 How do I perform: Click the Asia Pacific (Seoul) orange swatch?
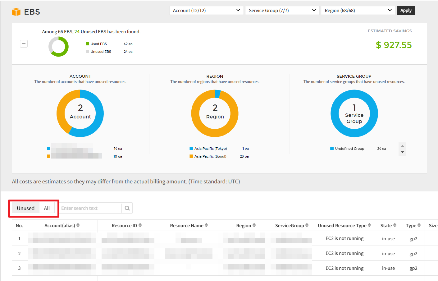pyautogui.click(x=191, y=156)
